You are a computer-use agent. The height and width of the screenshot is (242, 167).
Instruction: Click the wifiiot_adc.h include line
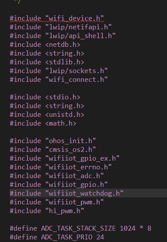click(x=57, y=176)
